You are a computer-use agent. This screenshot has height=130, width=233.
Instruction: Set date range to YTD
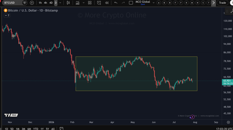tap(36, 129)
